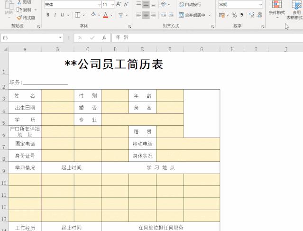The height and width of the screenshot is (231, 303).
Task: Open Clipboard (剪贴板) dialog launcher
Action: click(x=39, y=27)
